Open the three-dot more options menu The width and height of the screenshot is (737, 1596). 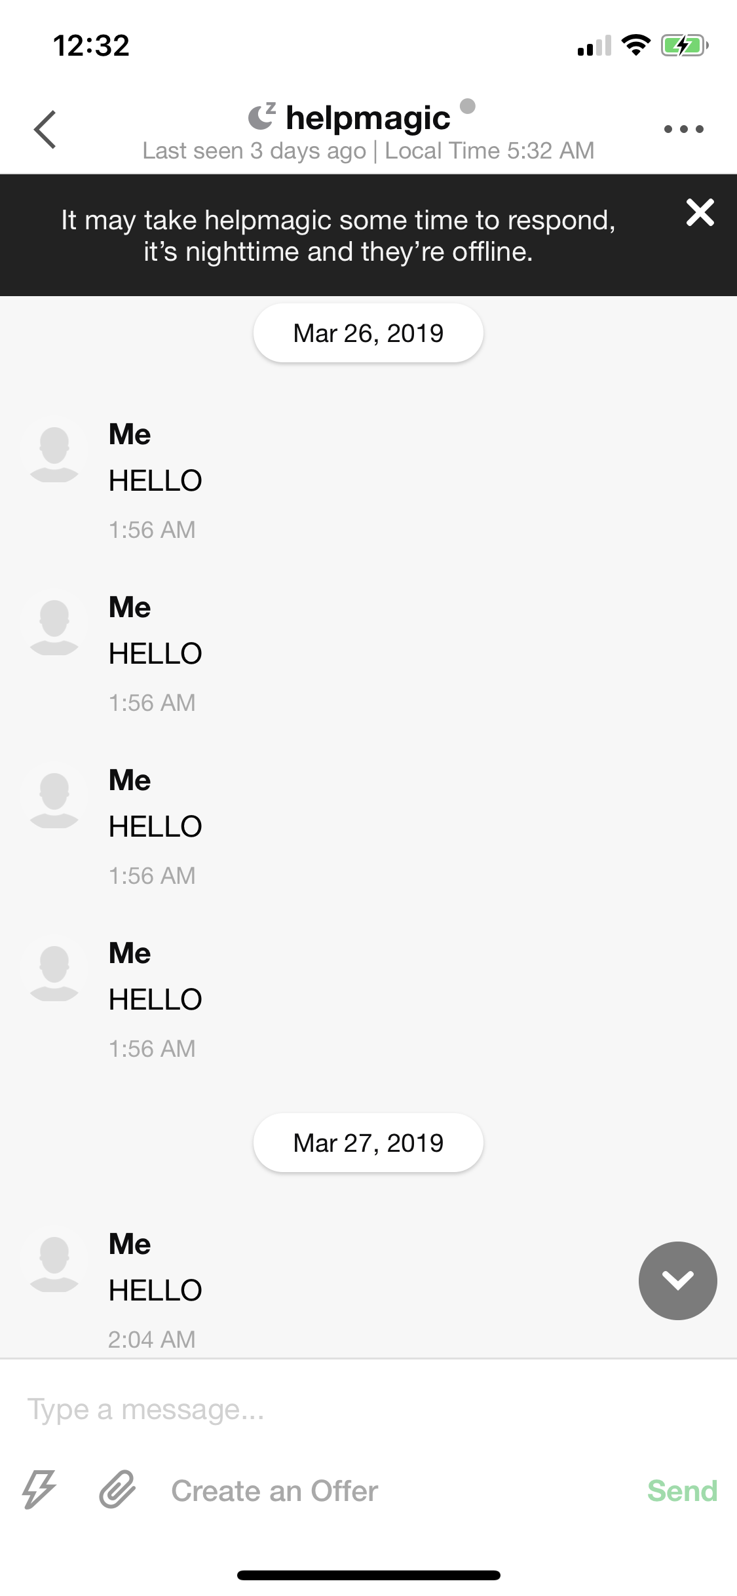coord(683,129)
